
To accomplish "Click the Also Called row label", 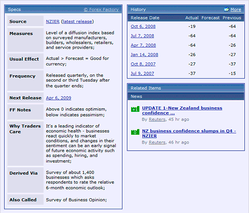I will pyautogui.click(x=23, y=200).
